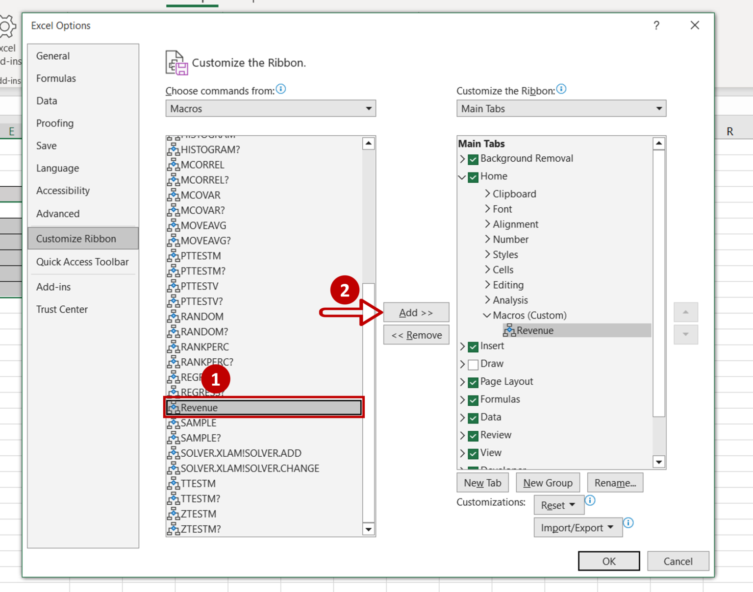
Task: Enable the Draw tab checkbox
Action: pyautogui.click(x=473, y=364)
